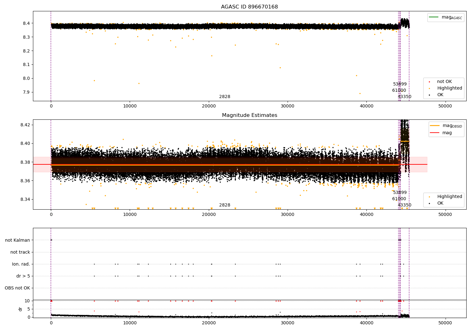
Task: Click y-tick "8.0" on the top plot
Action: coord(26,79)
